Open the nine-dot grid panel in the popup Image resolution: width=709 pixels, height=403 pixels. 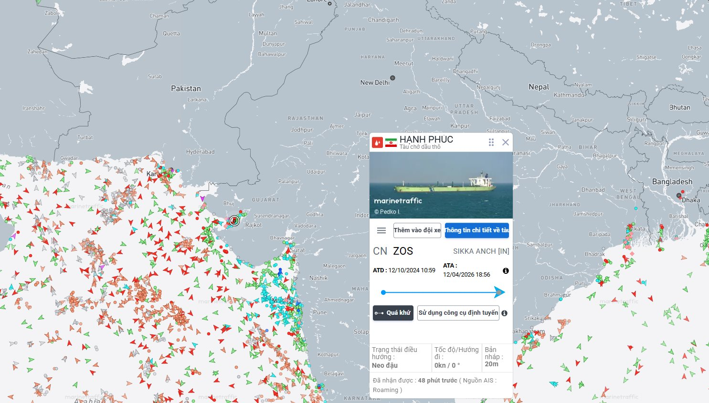[491, 142]
